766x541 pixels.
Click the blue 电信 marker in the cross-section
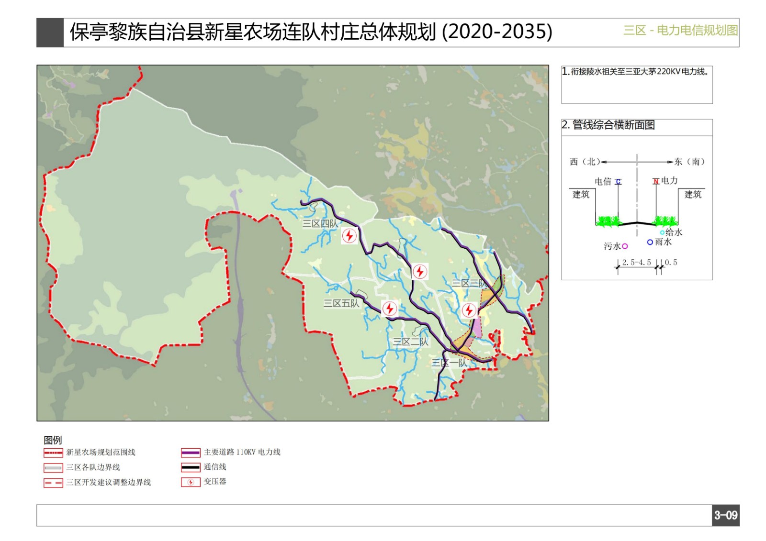(618, 182)
